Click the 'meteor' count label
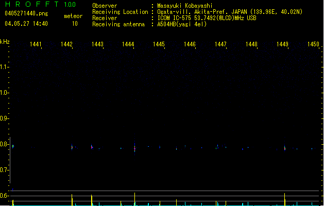The height and width of the screenshot is (206, 324). (x=73, y=16)
